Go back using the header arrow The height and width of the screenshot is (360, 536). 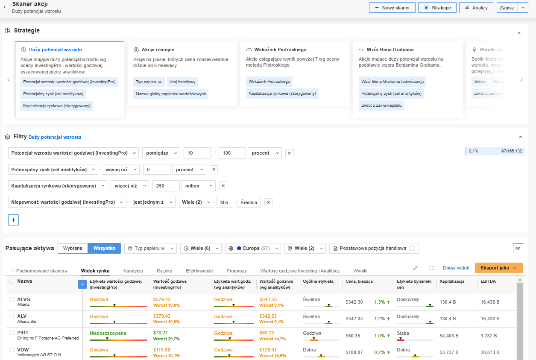click(x=4, y=7)
